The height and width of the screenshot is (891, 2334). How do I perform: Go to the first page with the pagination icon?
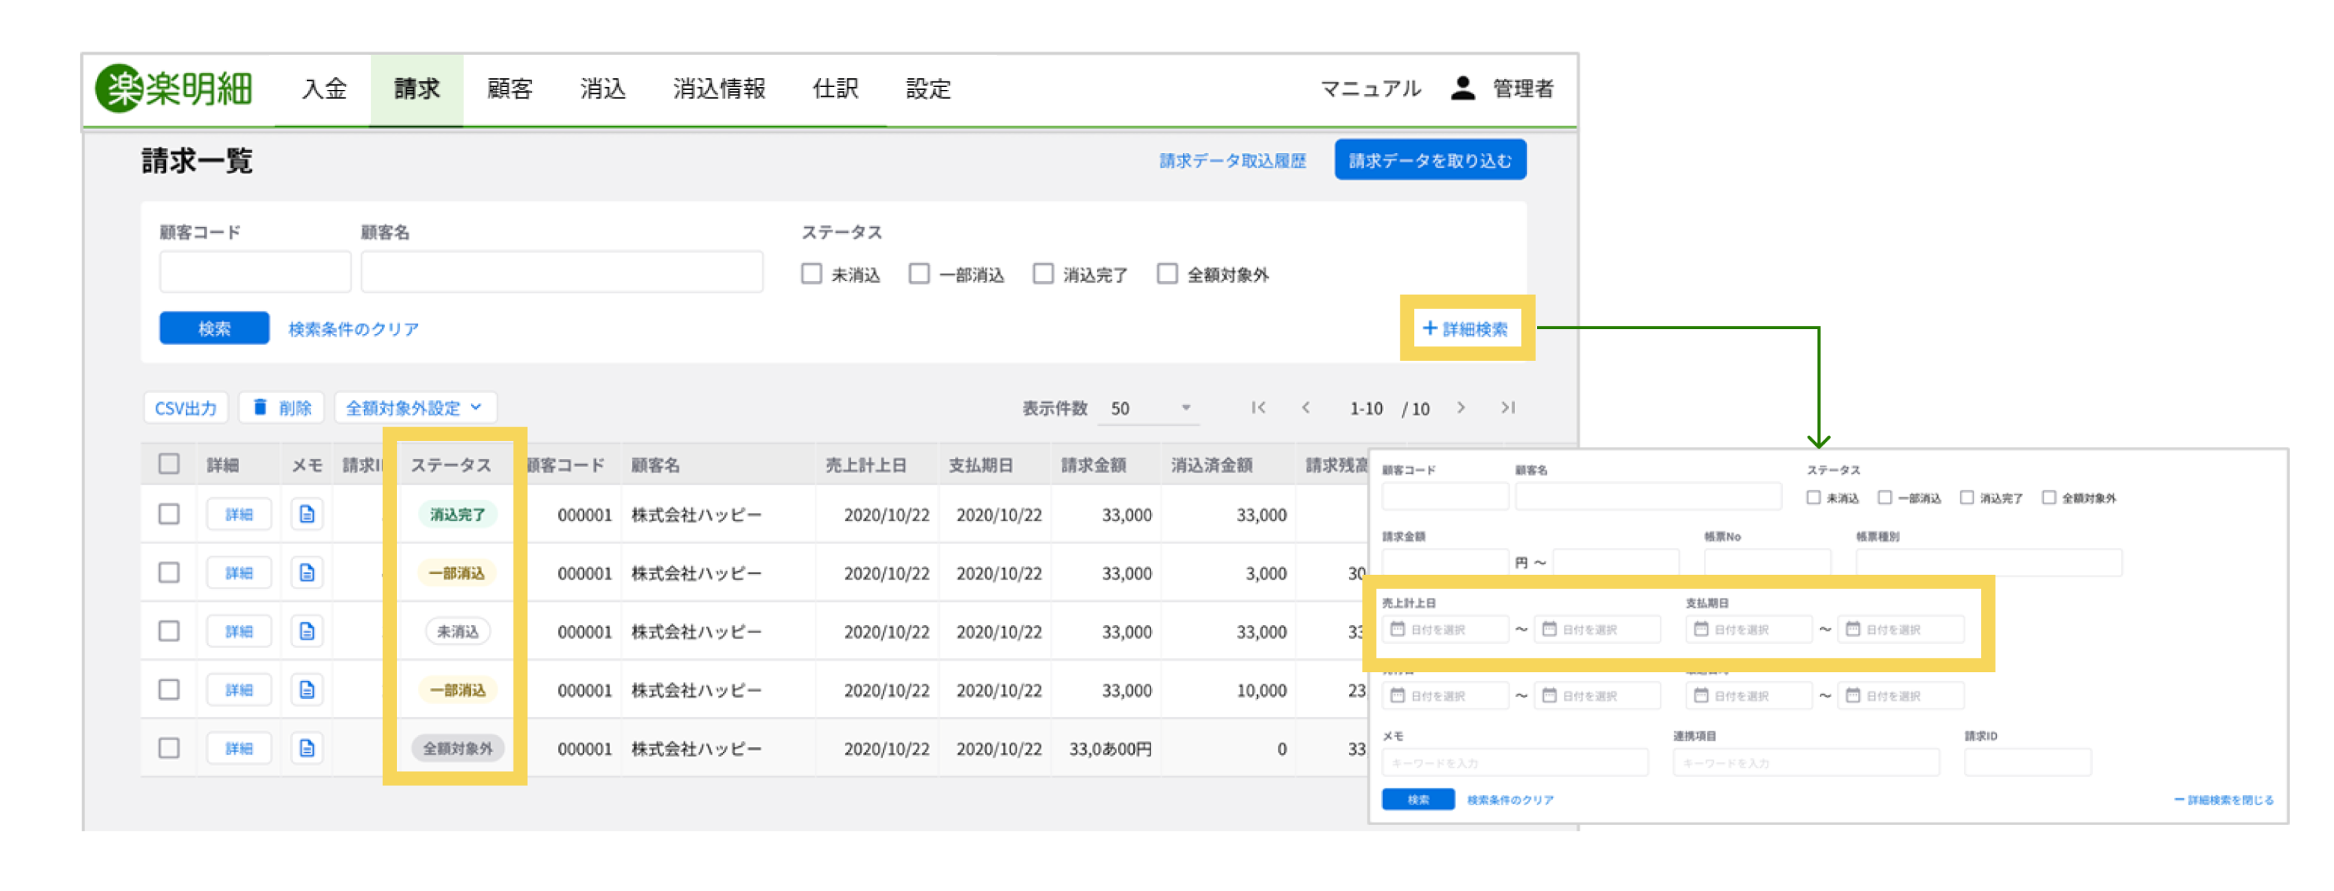(x=1258, y=407)
